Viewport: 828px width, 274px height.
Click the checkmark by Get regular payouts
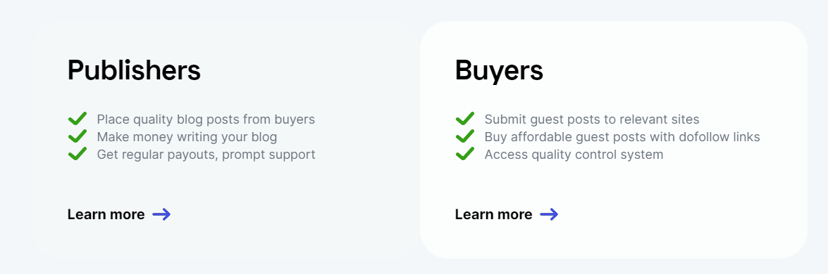click(x=77, y=154)
